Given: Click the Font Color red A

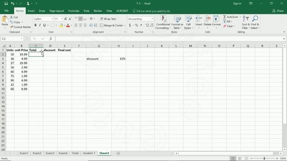Looking at the screenshot, I should click(68, 25).
